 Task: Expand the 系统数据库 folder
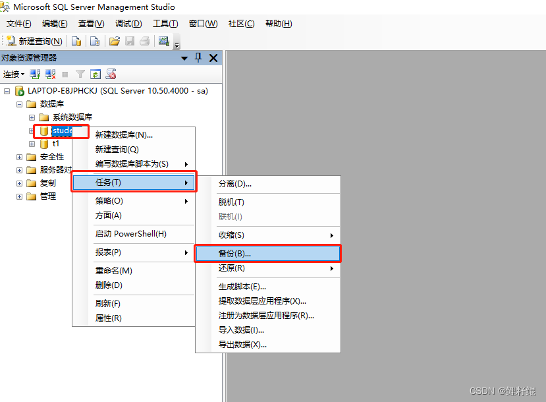32,117
